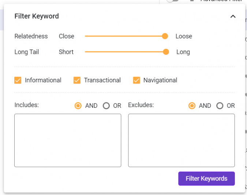Click the Loose label on Relatedness slider
The height and width of the screenshot is (195, 247).
coord(184,36)
